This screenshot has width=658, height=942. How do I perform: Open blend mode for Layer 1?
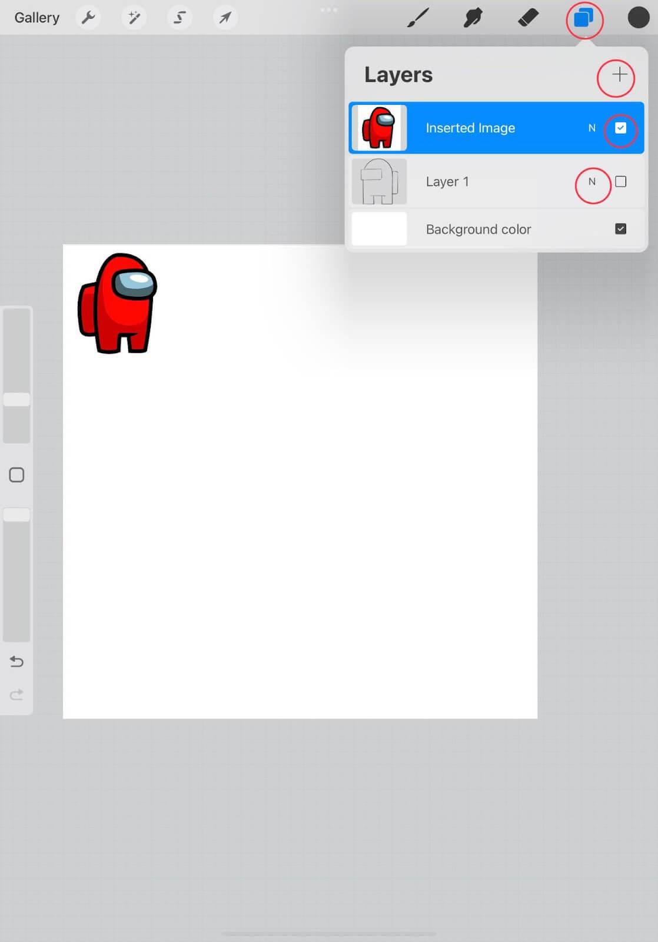click(x=591, y=181)
